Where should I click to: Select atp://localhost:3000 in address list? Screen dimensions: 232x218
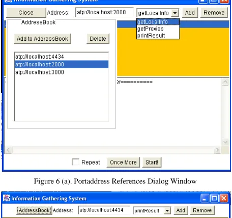click(62, 72)
